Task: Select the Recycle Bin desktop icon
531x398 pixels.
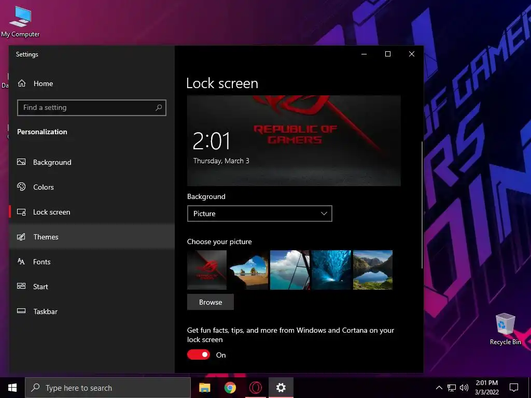Action: 505,329
